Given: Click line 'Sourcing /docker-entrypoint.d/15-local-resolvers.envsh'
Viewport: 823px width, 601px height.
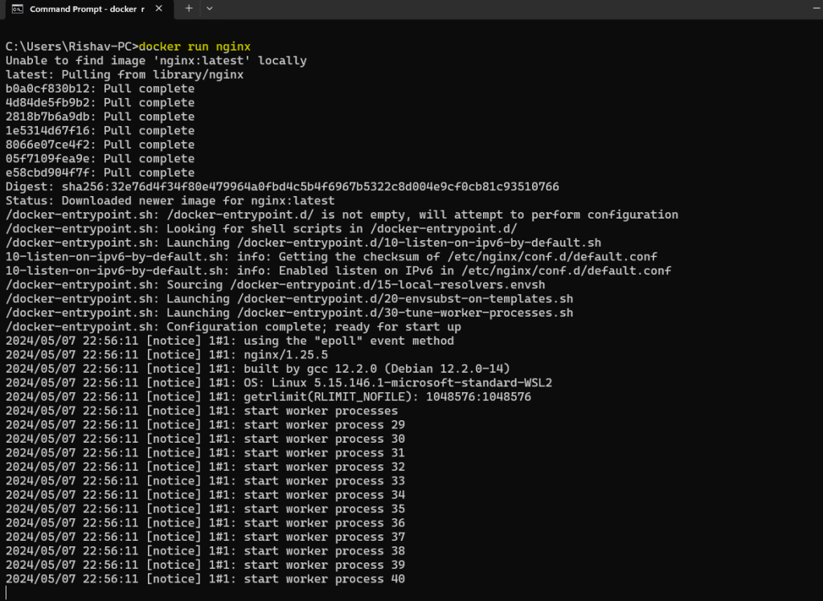Looking at the screenshot, I should point(275,285).
